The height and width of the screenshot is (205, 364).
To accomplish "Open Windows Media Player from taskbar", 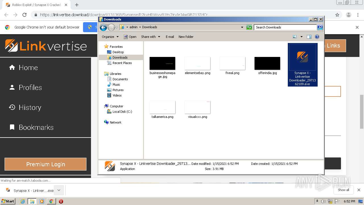I will pos(42,201).
